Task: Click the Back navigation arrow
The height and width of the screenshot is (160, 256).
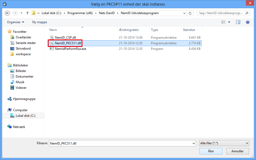Action: [x=7, y=13]
